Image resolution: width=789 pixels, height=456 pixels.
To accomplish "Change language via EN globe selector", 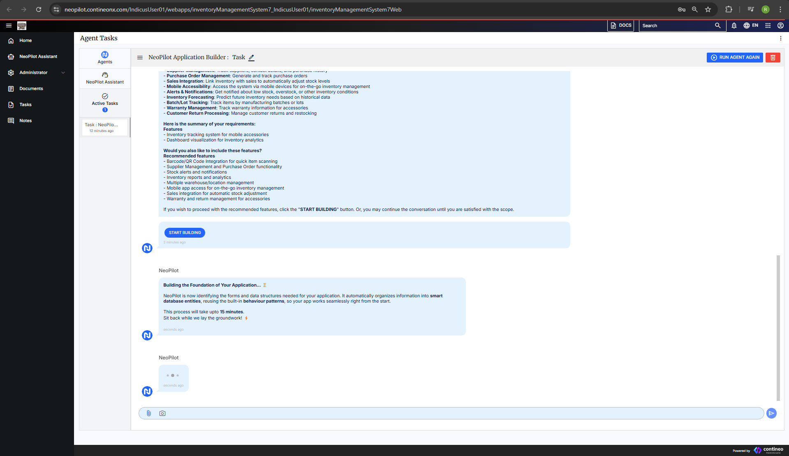I will pyautogui.click(x=751, y=25).
